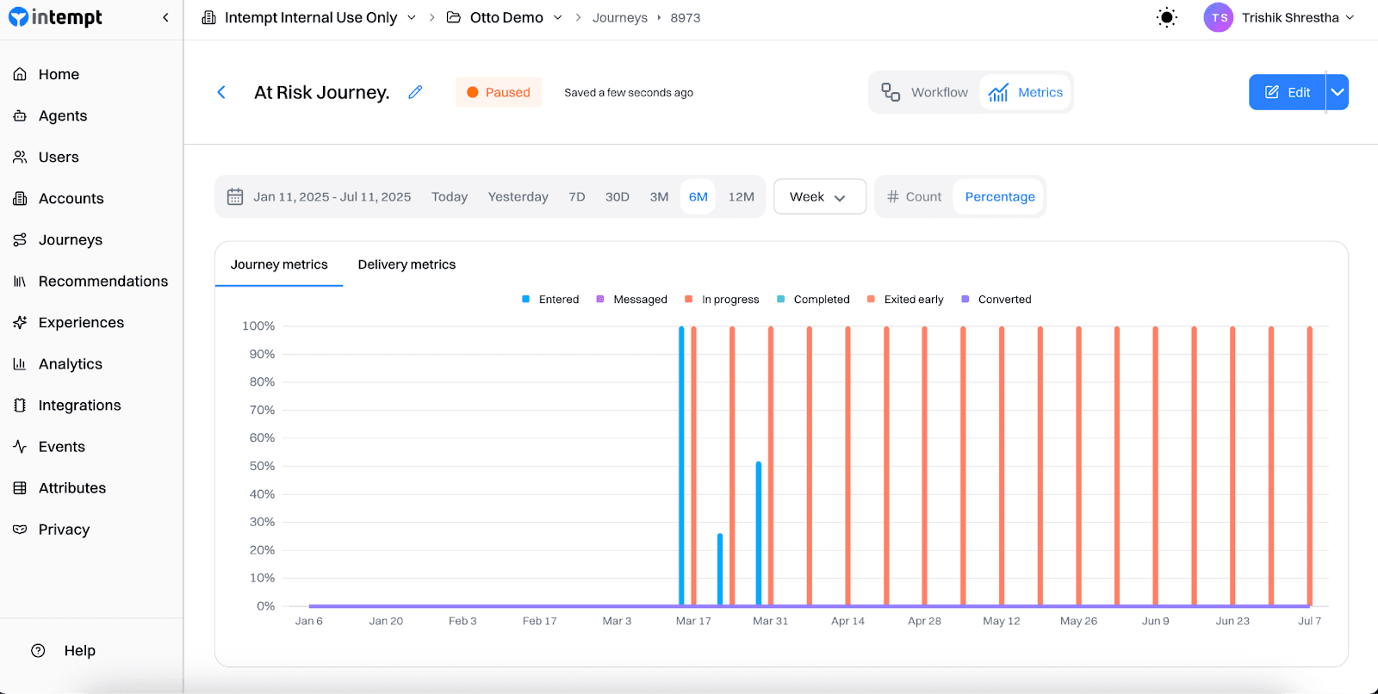The width and height of the screenshot is (1378, 694).
Task: Click the Accounts building icon
Action: click(20, 198)
